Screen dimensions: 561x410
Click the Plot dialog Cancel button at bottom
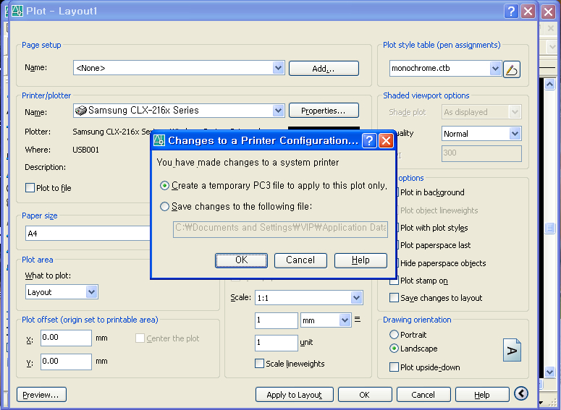pos(423,395)
